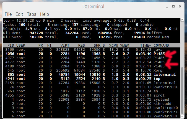Viewport: 187px width, 119px height.
Task: Click the 19504 buffers value
Action: click(139, 33)
